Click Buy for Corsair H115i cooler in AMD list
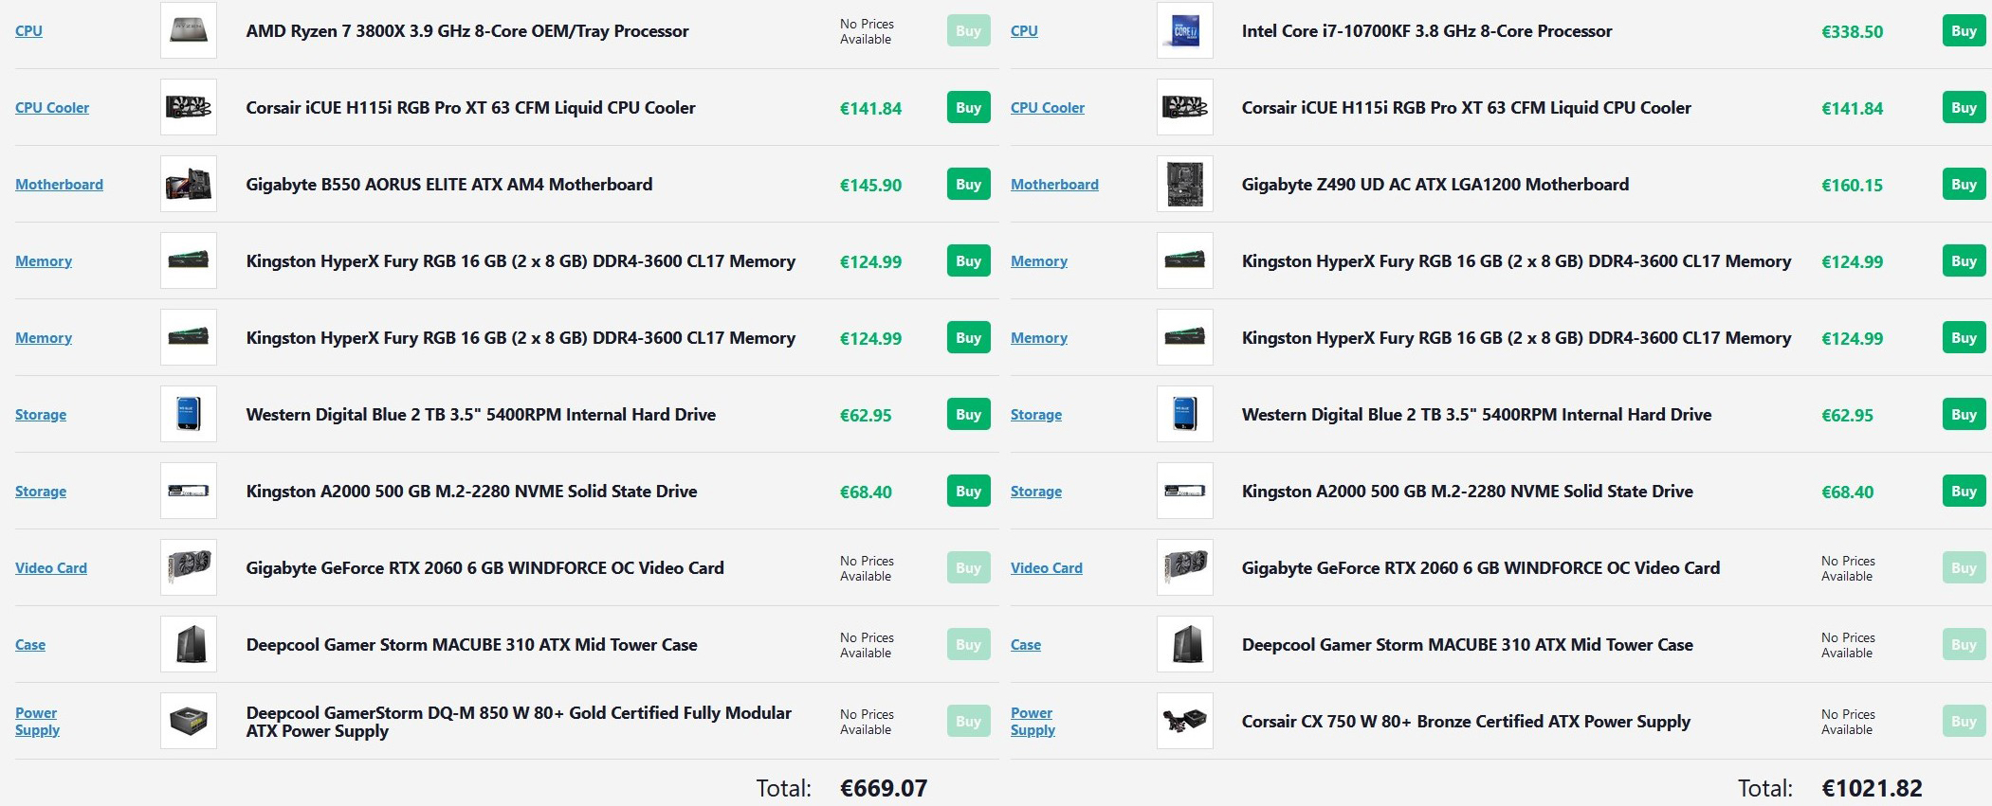This screenshot has width=1992, height=806. coord(968,107)
